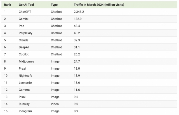Select the Leonardo tool name cell

tap(25, 83)
